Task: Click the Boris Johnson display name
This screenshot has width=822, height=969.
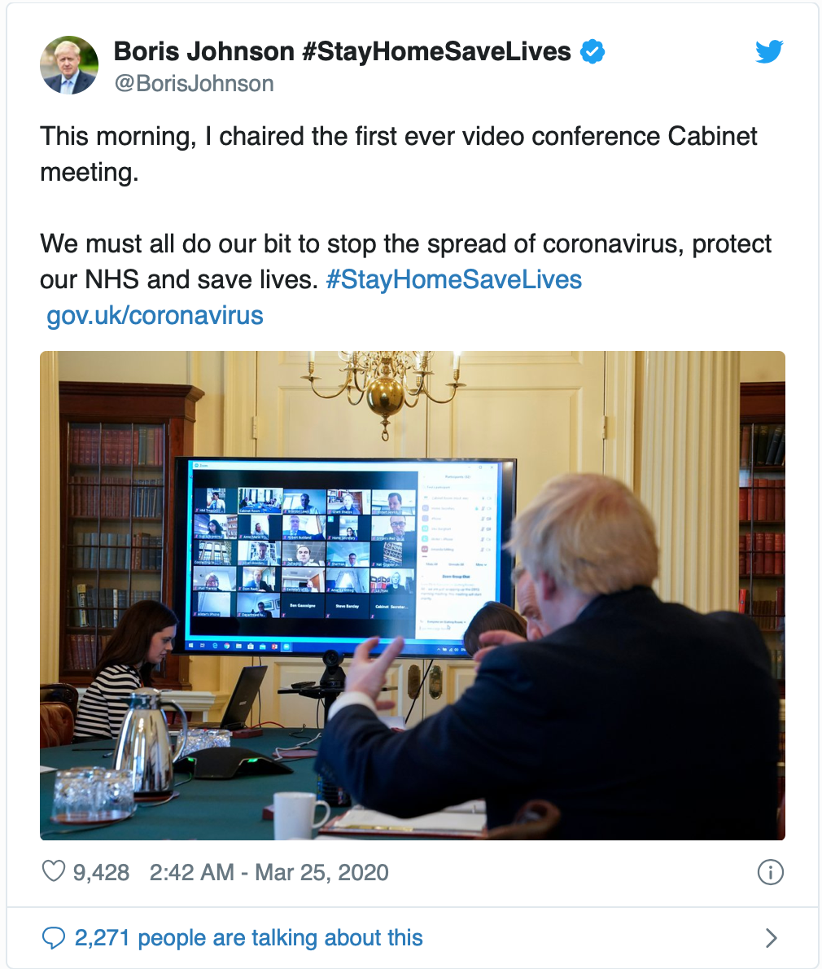Action: pos(203,51)
